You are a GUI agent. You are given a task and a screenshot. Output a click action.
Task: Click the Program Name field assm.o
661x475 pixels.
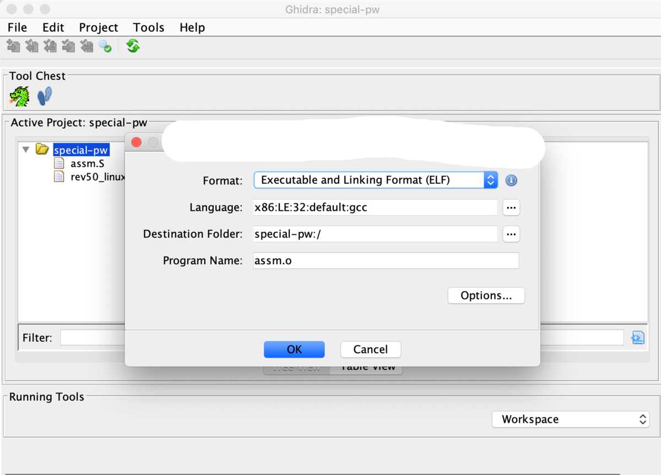(x=386, y=260)
